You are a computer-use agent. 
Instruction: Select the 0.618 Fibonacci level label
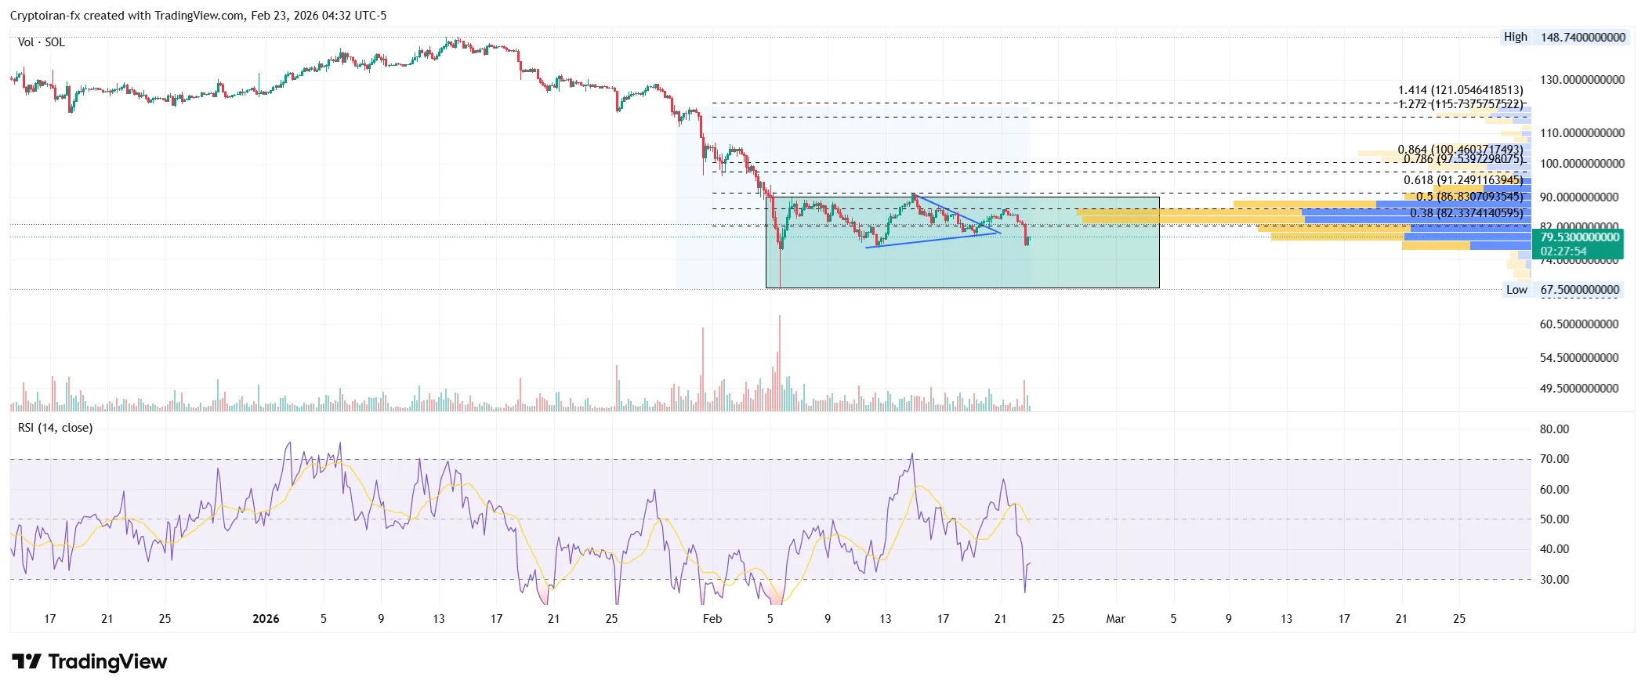[x=1462, y=180]
